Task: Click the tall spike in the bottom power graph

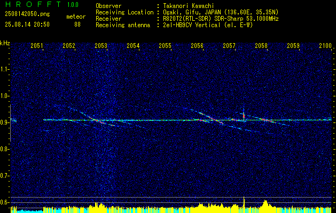Action: tap(244, 204)
